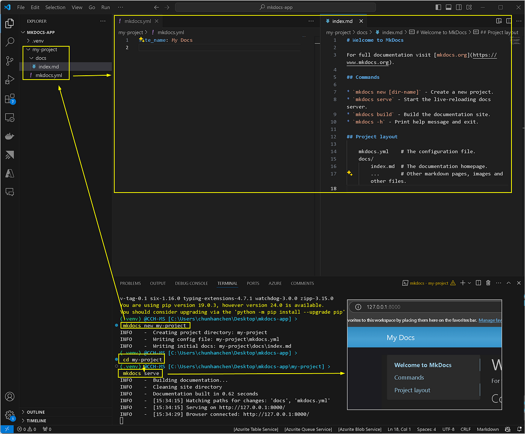The width and height of the screenshot is (525, 434).
Task: Open the Selection menu
Action: pyautogui.click(x=55, y=7)
